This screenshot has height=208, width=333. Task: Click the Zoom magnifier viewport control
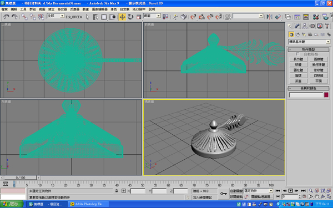(311, 191)
